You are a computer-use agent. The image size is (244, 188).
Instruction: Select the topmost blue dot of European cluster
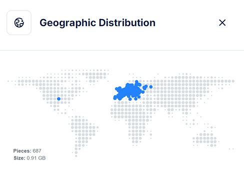[136, 82]
